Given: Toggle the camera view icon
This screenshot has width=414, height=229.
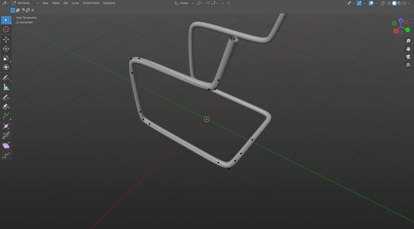Looking at the screenshot, I should pos(408,56).
